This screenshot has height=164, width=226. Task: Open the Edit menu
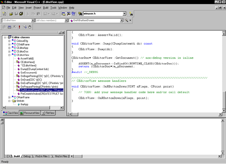pyautogui.click(x=14, y=8)
